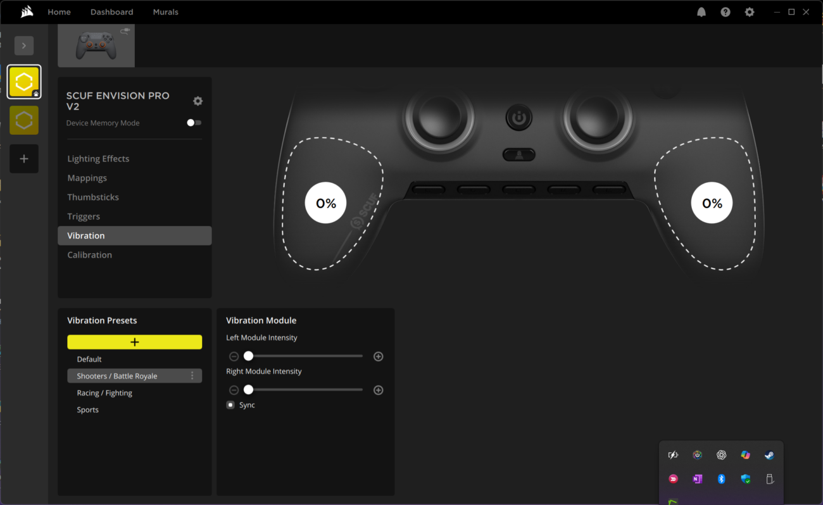Click the right grip 0% vibration indicator
The height and width of the screenshot is (505, 823).
[x=712, y=203]
